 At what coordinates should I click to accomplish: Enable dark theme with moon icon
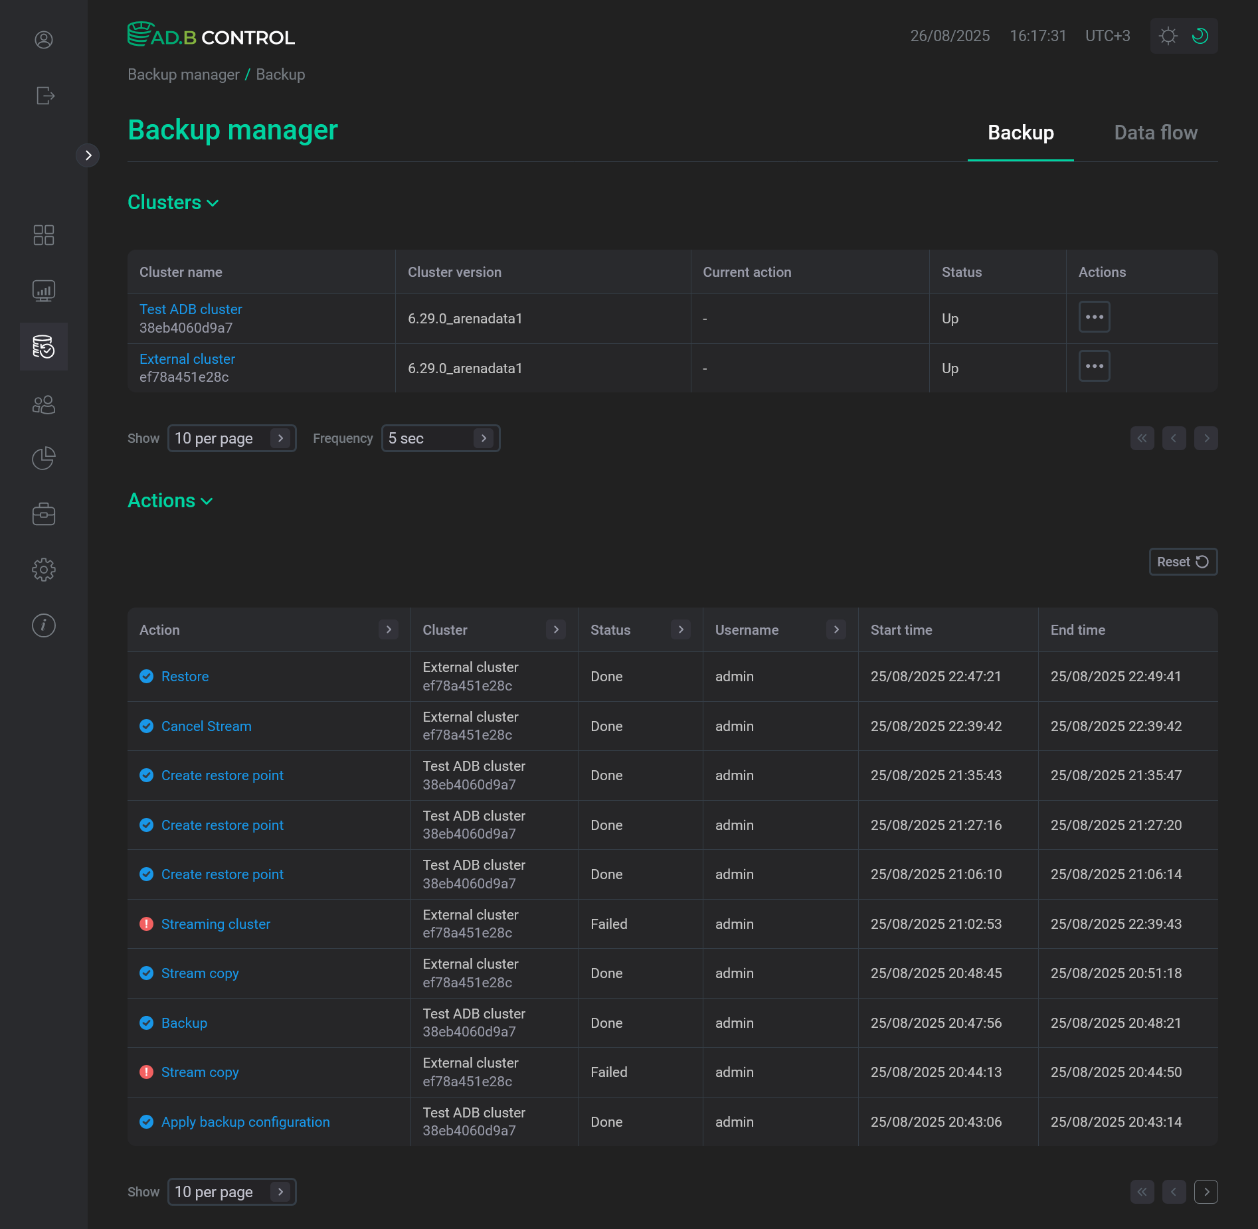pyautogui.click(x=1200, y=36)
